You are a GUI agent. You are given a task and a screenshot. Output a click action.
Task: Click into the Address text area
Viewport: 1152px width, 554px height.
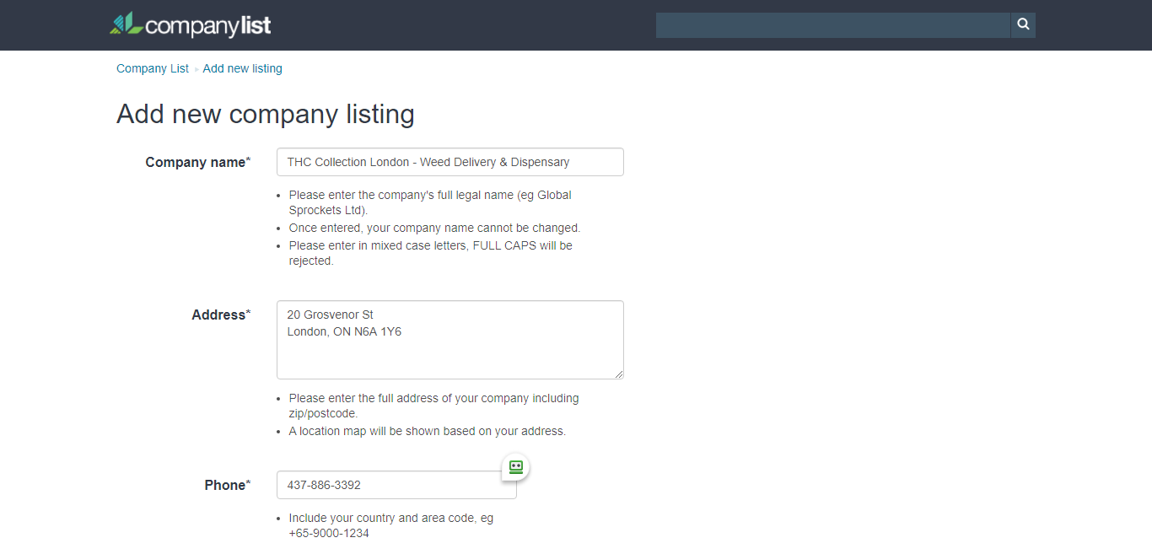[449, 350]
